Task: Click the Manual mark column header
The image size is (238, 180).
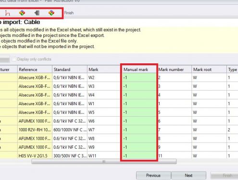Action: (139, 70)
